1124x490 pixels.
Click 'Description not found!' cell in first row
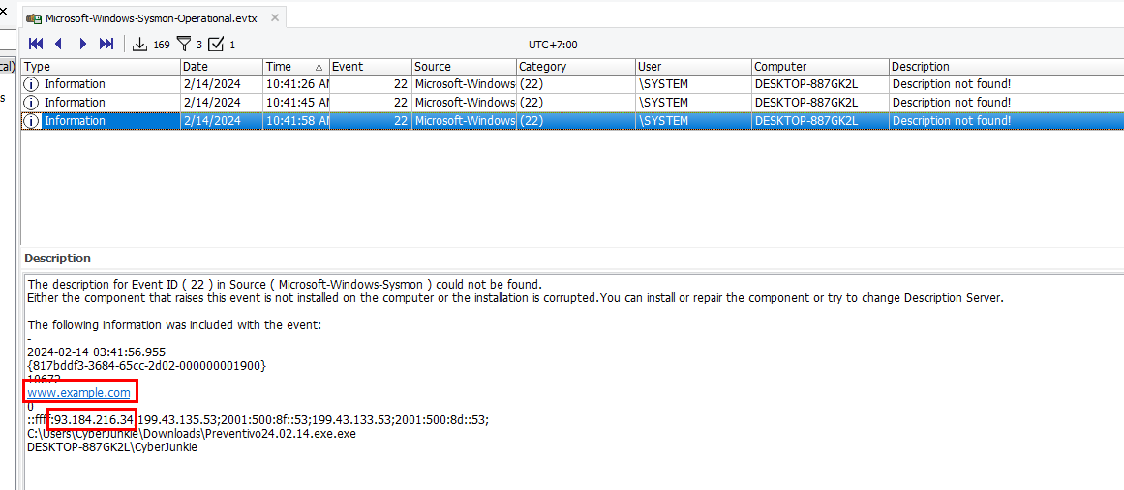(1007, 84)
